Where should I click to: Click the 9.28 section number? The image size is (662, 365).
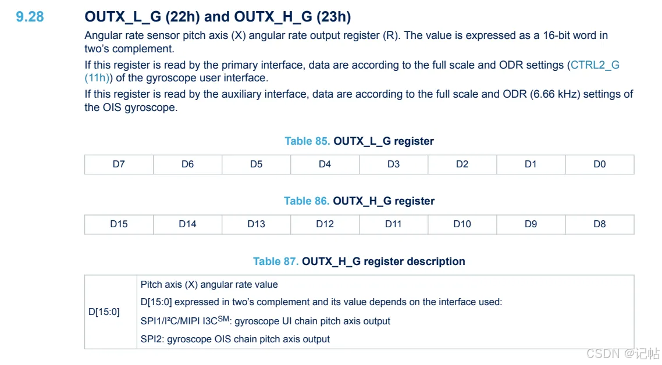(x=30, y=17)
